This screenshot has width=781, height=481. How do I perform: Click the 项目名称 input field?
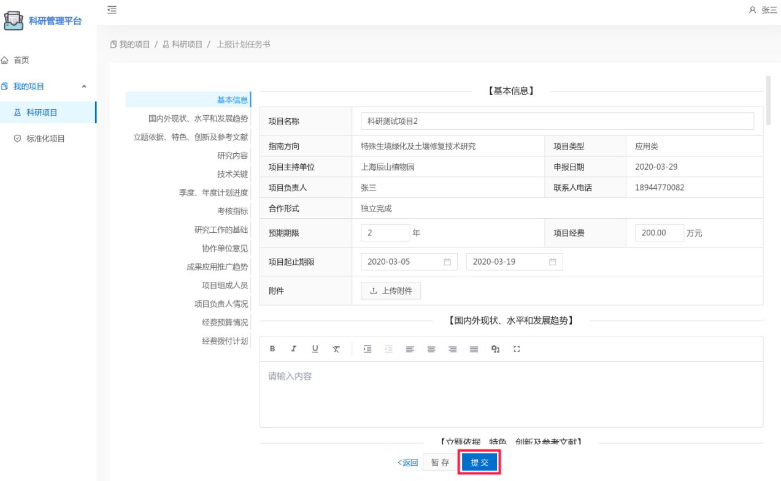(557, 121)
